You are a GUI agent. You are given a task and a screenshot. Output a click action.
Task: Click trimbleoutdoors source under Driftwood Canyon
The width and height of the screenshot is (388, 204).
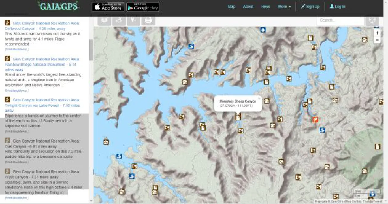coord(17,49)
